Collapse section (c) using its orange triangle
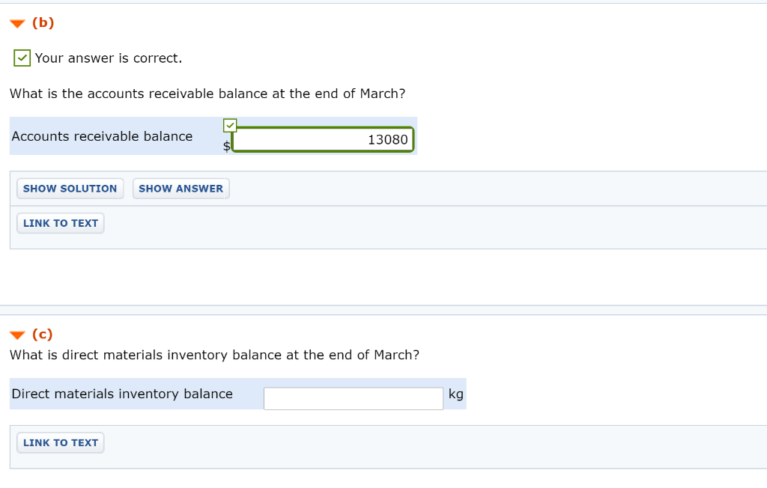The height and width of the screenshot is (488, 767). [x=17, y=335]
